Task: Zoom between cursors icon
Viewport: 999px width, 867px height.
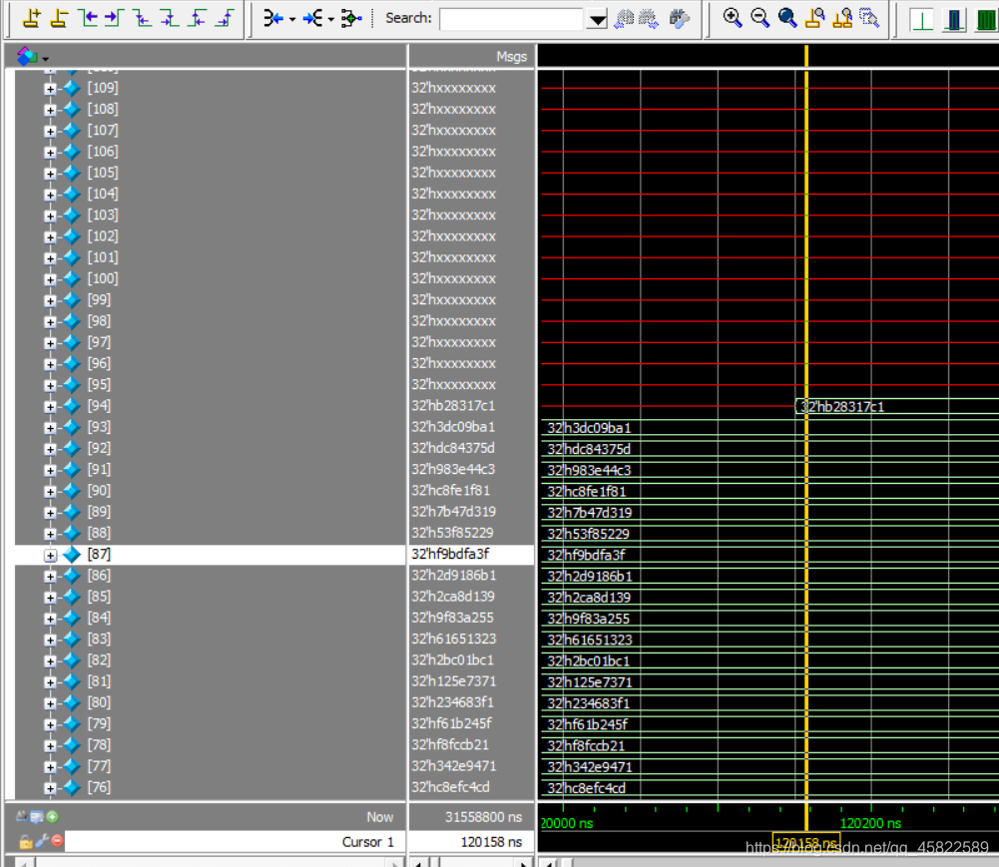Action: [x=842, y=18]
